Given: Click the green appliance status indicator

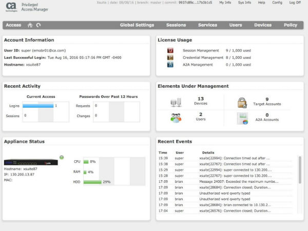Looking at the screenshot, I should point(61,157).
